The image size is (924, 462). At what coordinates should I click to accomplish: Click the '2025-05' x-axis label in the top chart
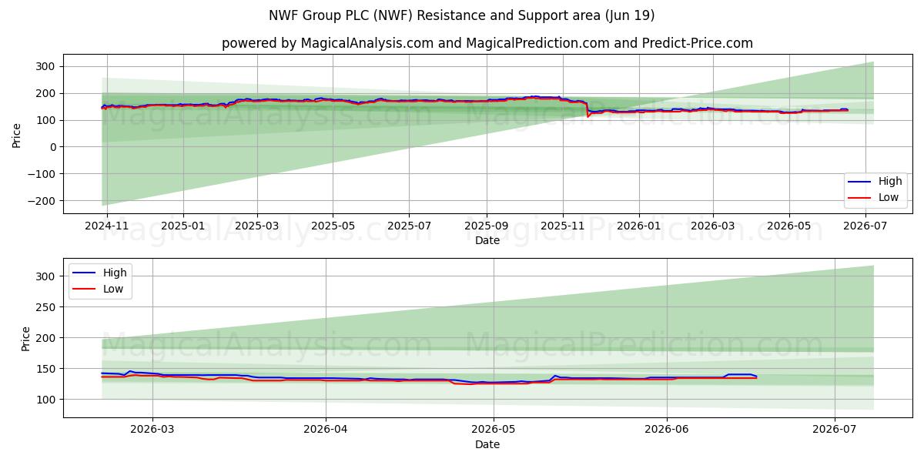[x=333, y=226]
